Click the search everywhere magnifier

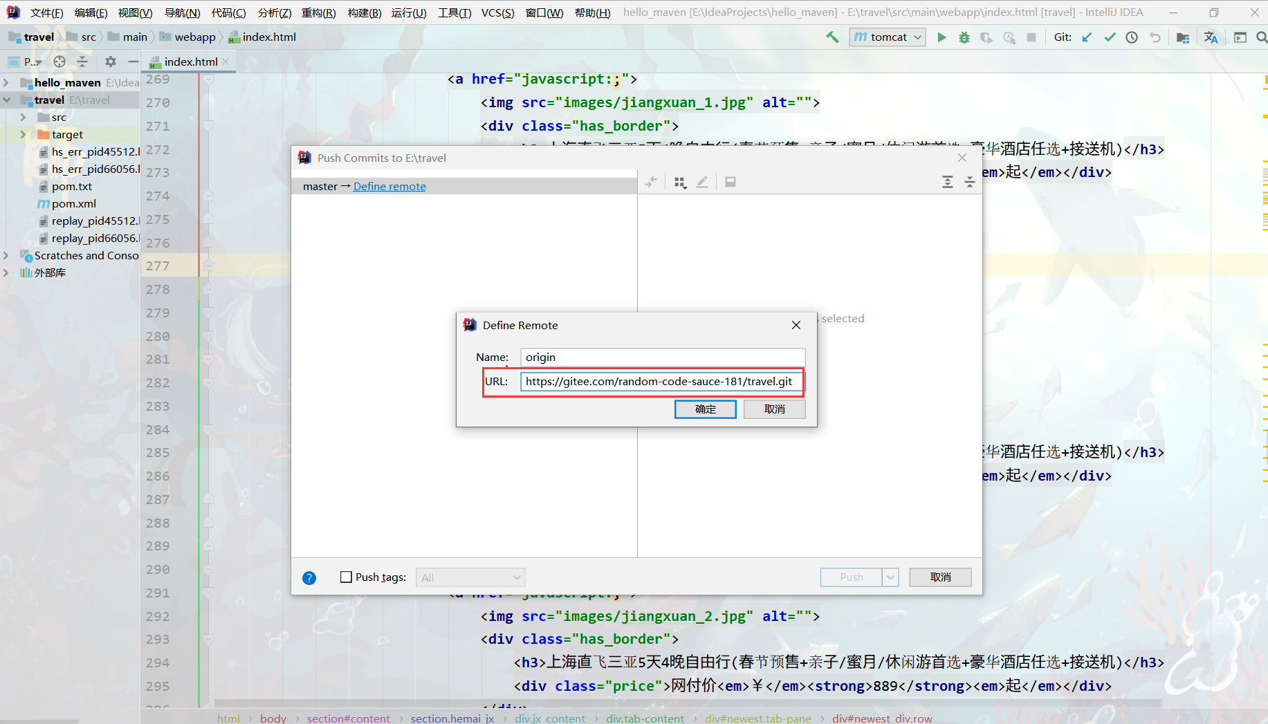tap(1262, 37)
